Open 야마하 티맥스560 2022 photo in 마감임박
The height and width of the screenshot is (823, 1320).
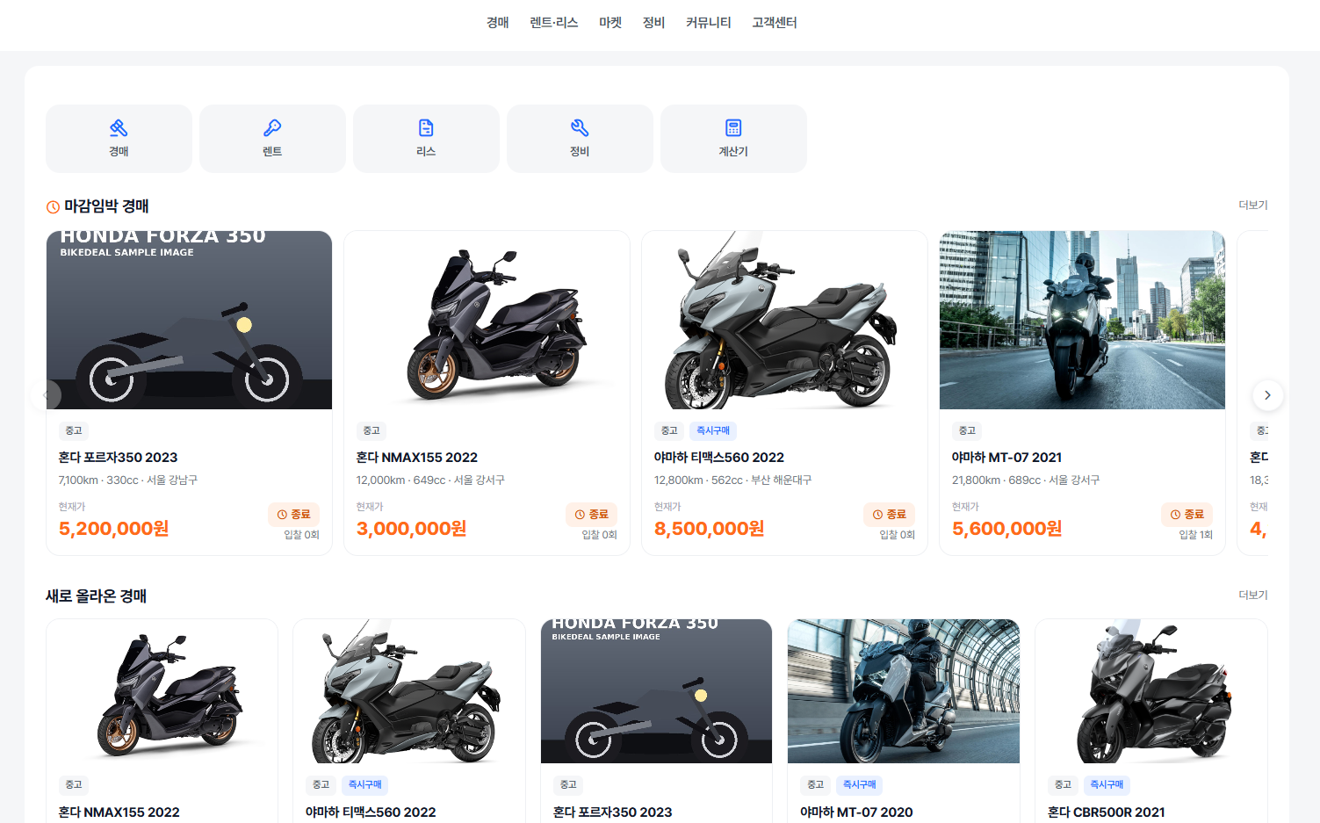pyautogui.click(x=784, y=320)
